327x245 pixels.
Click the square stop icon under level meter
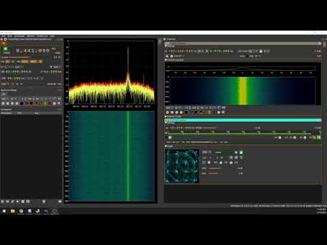[170, 137]
